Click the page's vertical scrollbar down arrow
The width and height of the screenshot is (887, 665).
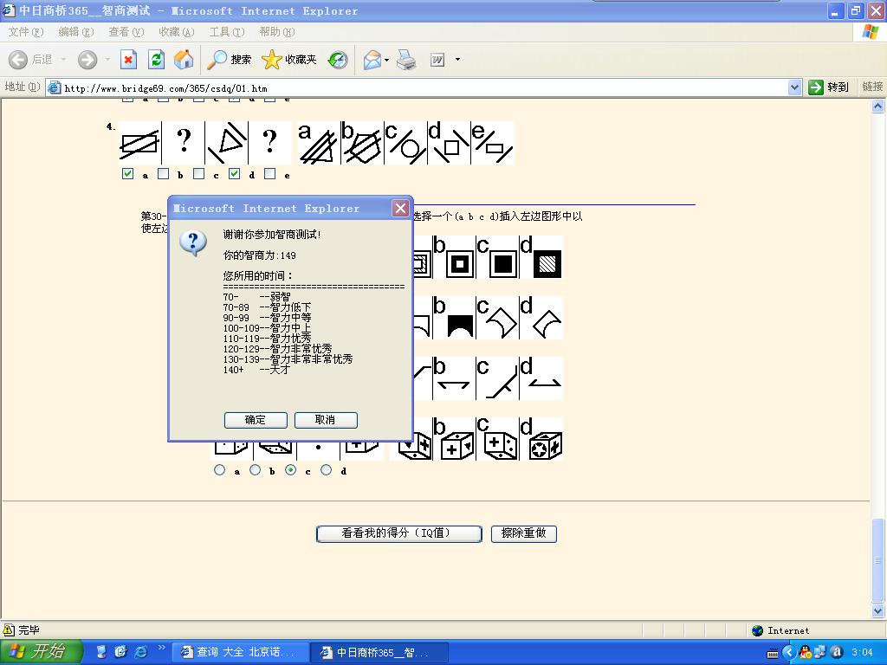click(x=878, y=611)
